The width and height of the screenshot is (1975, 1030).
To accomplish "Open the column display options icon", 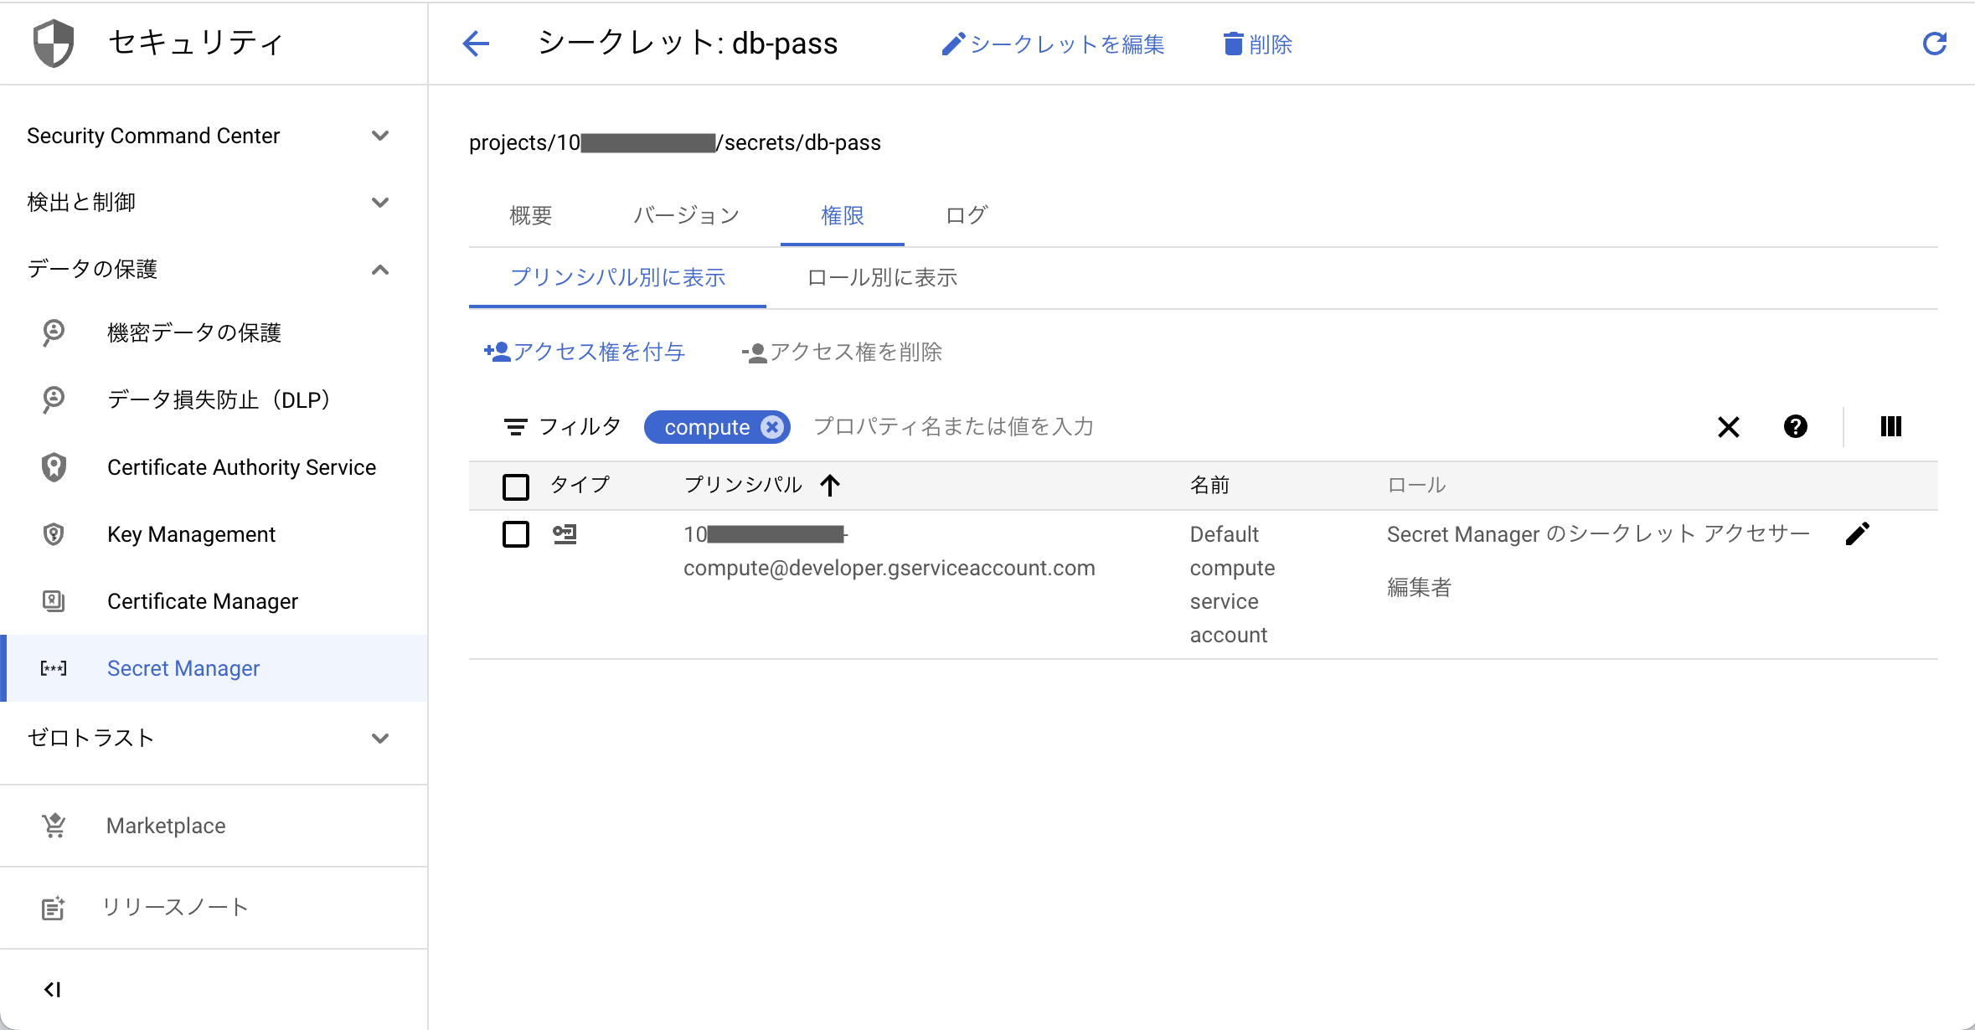I will coord(1891,426).
